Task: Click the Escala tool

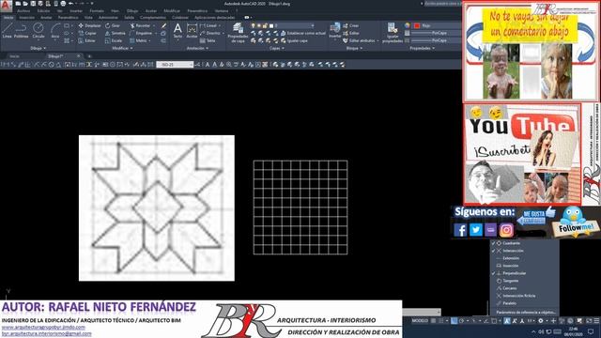Action: 114,40
